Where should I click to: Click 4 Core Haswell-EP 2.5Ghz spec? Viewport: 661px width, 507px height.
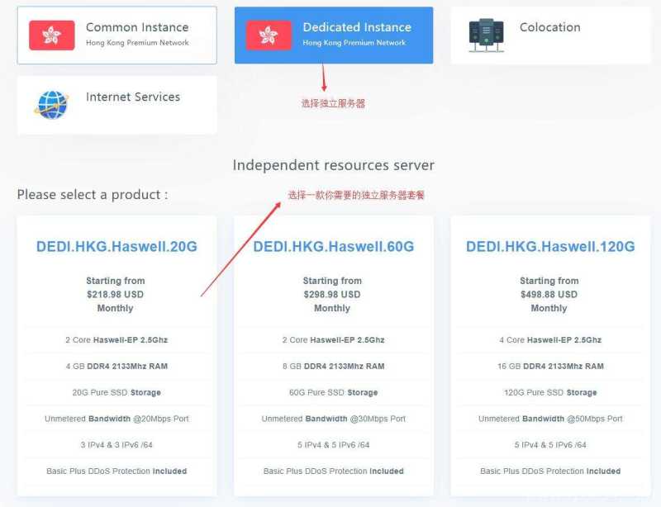[x=550, y=339]
